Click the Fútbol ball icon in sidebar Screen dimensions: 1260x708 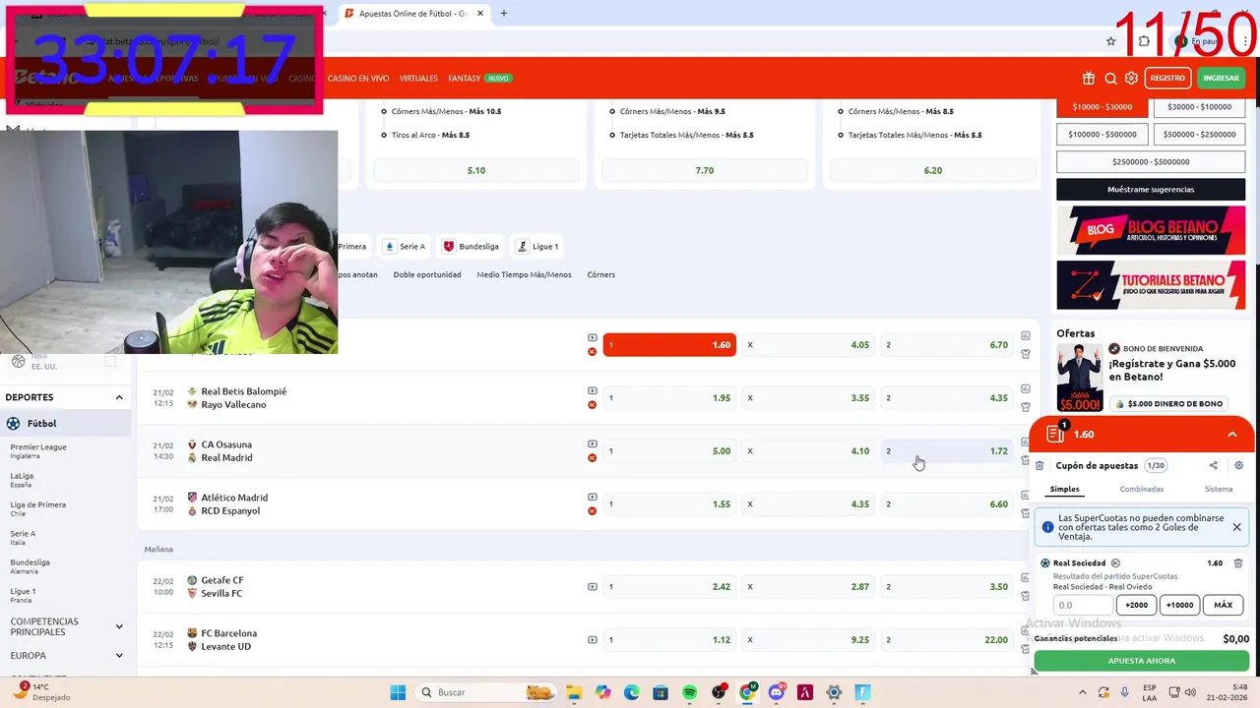click(13, 423)
